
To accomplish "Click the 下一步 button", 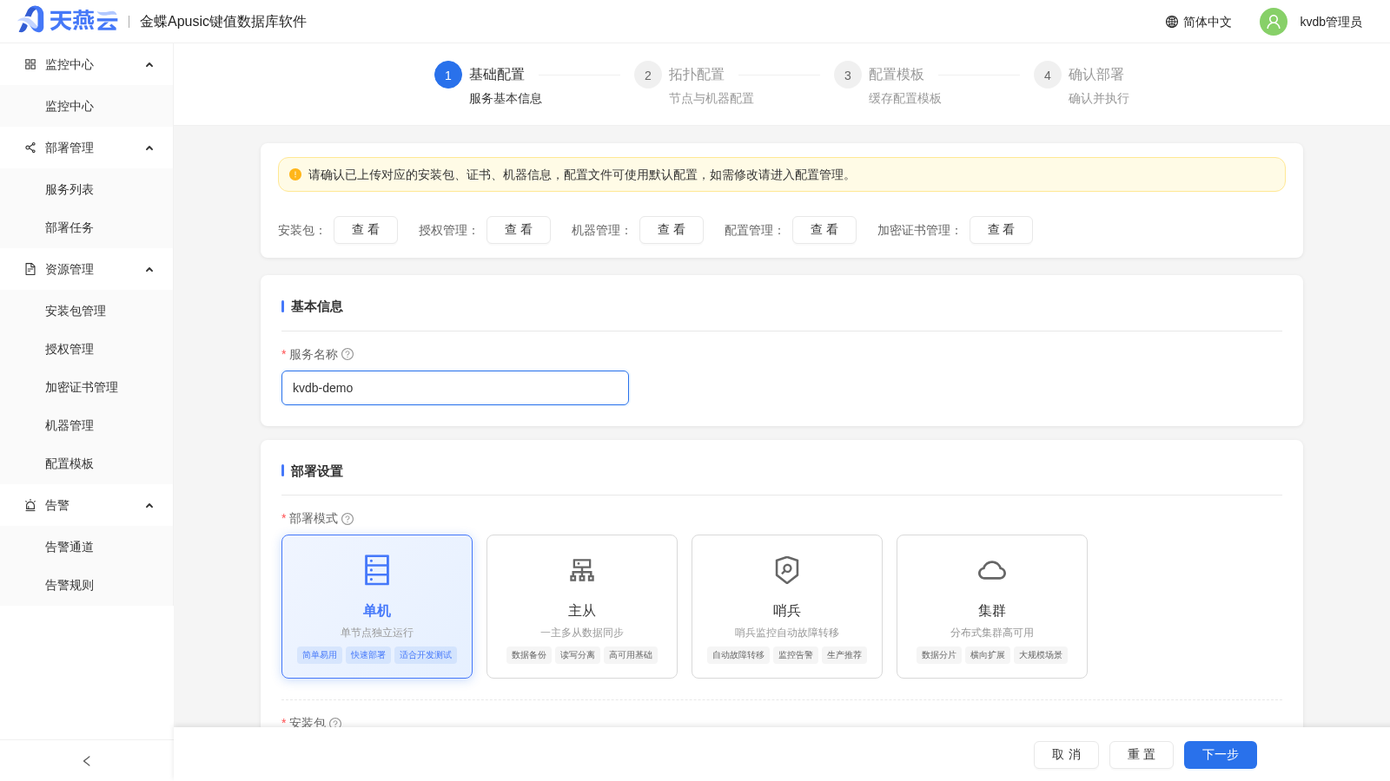I will coord(1221,755).
